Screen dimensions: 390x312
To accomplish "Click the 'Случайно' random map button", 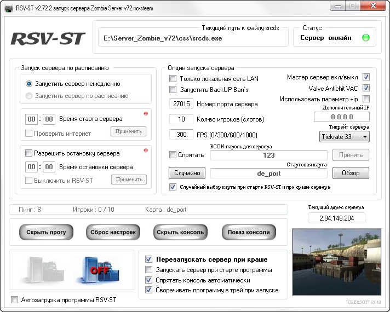I will 187,173.
